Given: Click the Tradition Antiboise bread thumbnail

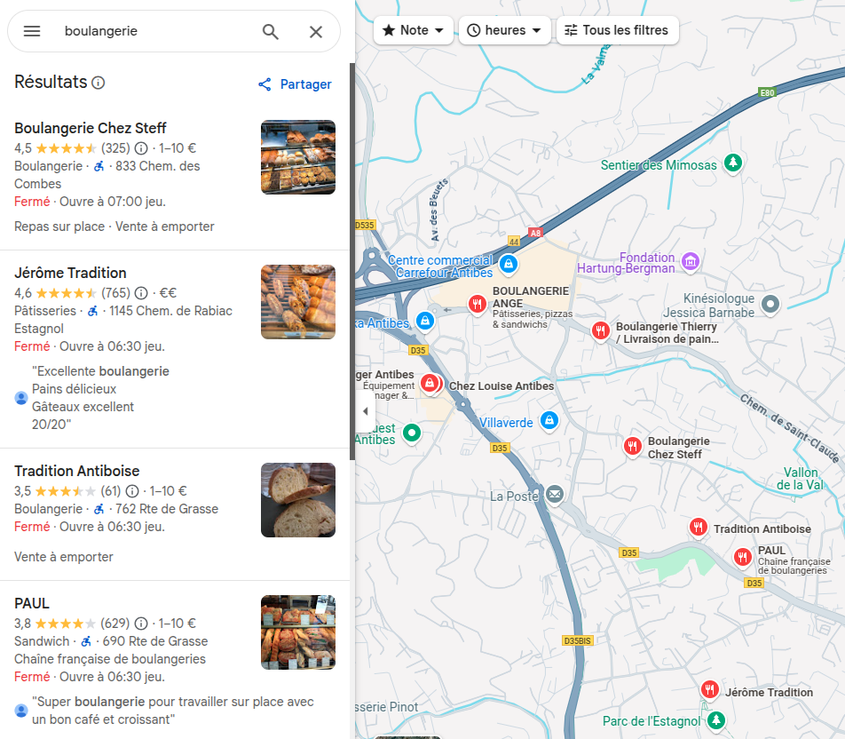Looking at the screenshot, I should tap(298, 500).
